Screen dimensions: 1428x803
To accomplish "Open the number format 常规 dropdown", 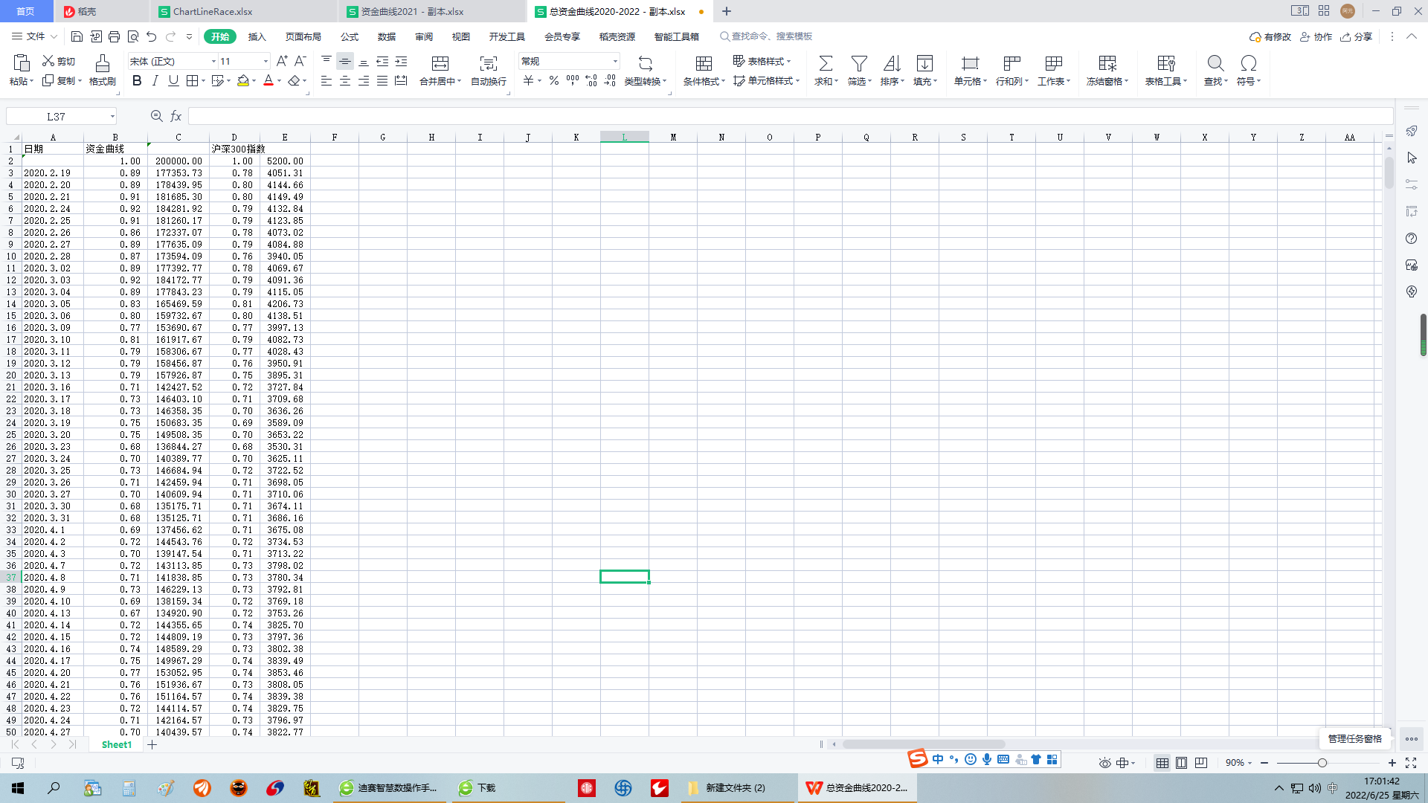I will (615, 62).
